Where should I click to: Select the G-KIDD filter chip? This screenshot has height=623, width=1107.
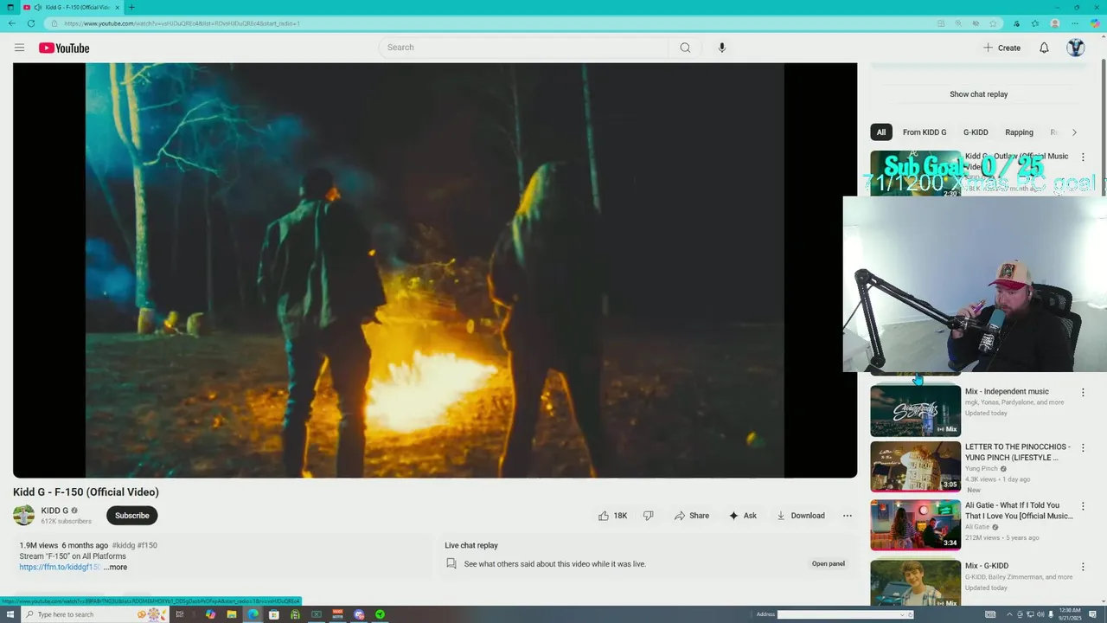(x=976, y=132)
